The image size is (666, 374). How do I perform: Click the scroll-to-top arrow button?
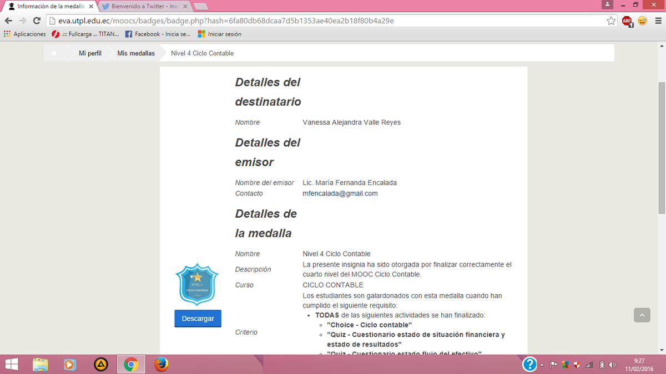[642, 315]
